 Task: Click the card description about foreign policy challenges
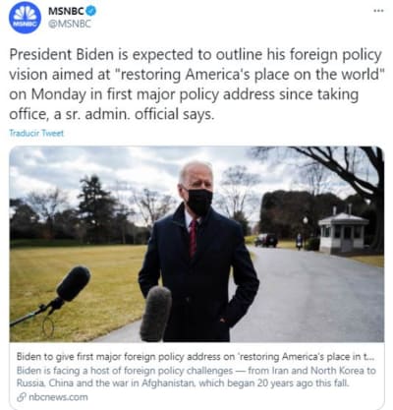click(196, 377)
